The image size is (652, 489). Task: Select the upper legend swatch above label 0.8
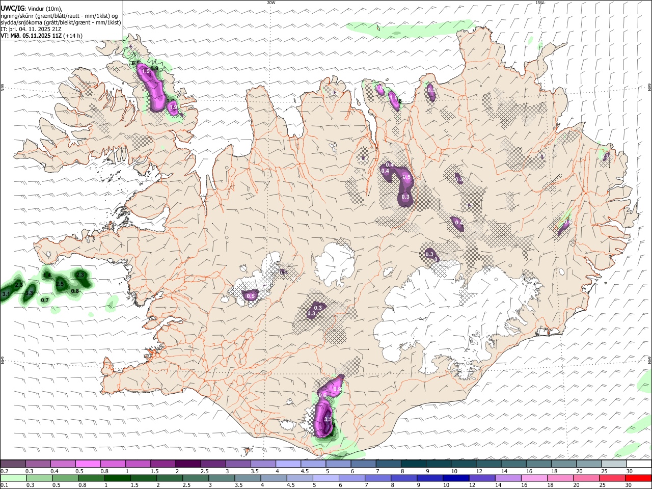[113, 464]
